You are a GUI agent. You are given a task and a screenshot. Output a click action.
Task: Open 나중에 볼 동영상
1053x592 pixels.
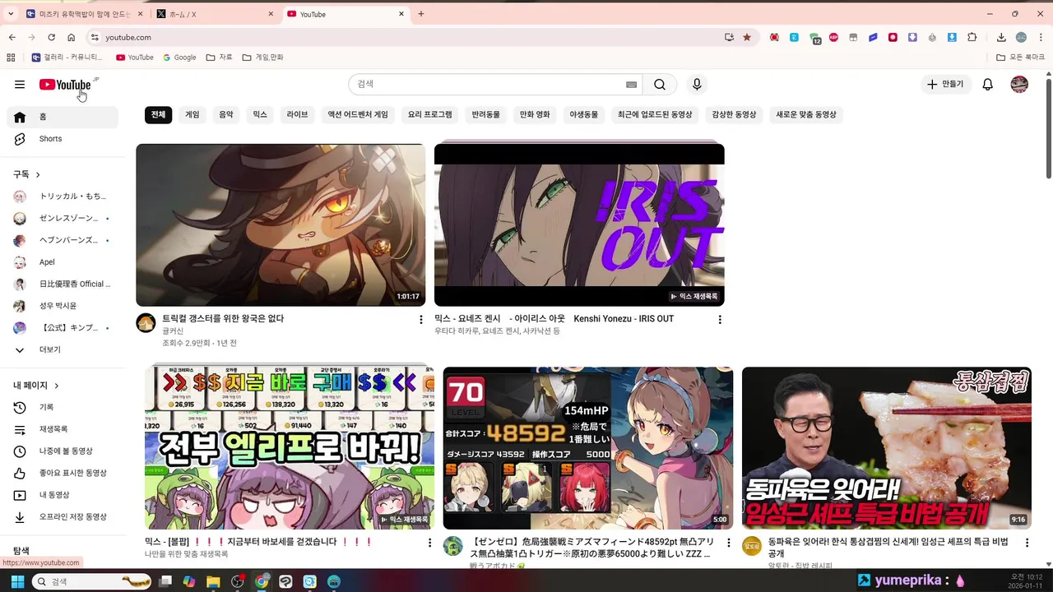(63, 451)
